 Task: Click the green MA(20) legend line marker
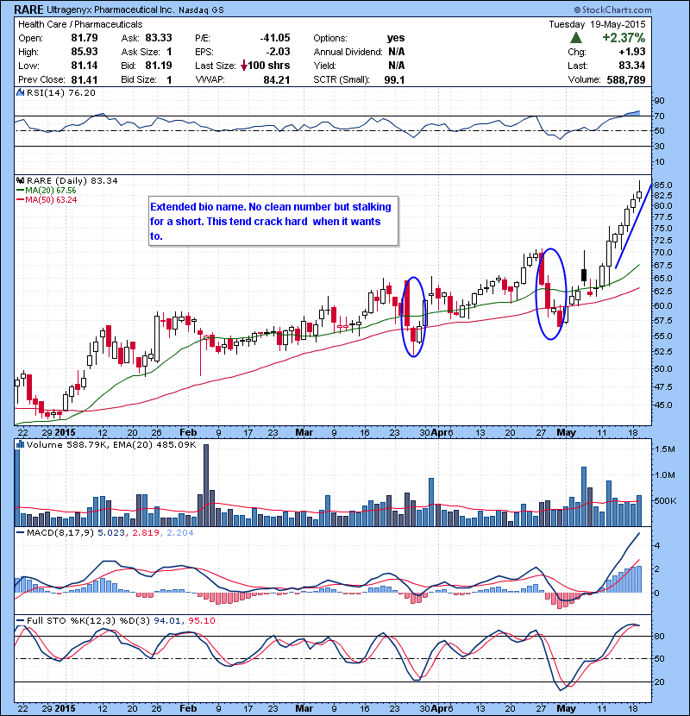tap(21, 191)
